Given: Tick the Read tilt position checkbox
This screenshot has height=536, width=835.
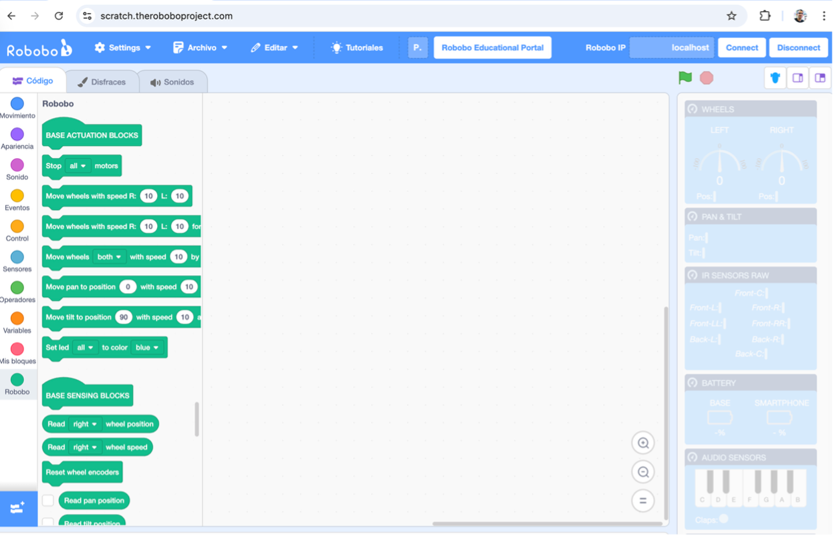Looking at the screenshot, I should (x=48, y=522).
